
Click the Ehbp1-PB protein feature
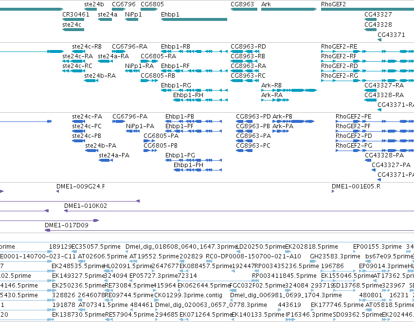[x=194, y=121]
